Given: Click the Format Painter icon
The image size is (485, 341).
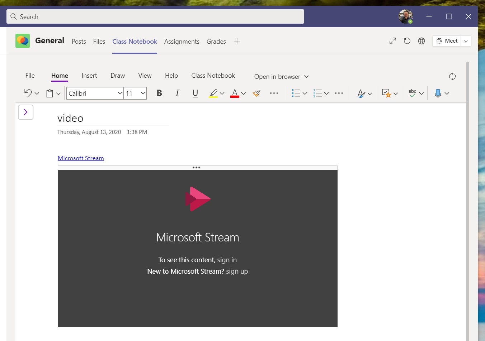Looking at the screenshot, I should click(256, 93).
